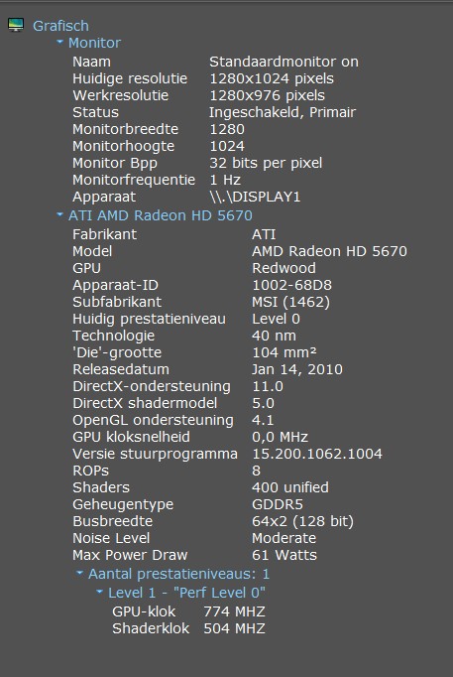Select the Aantal prestatieniveaus: 1 heading
Image resolution: width=453 pixels, height=677 pixels.
[x=178, y=574]
